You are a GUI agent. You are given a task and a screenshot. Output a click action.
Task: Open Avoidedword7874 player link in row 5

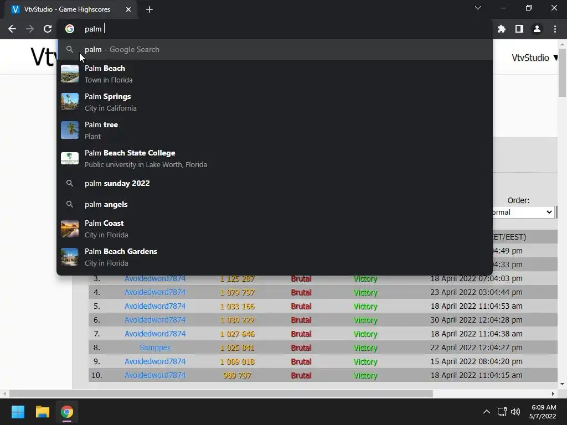(x=155, y=306)
